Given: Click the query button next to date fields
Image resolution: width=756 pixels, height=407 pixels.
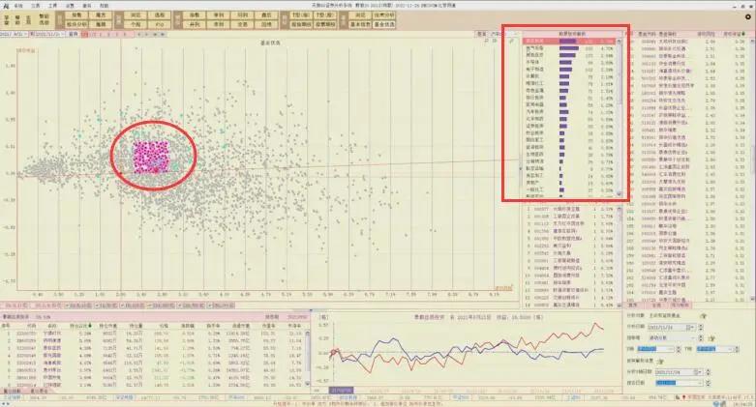Looking at the screenshot, I should 74,34.
